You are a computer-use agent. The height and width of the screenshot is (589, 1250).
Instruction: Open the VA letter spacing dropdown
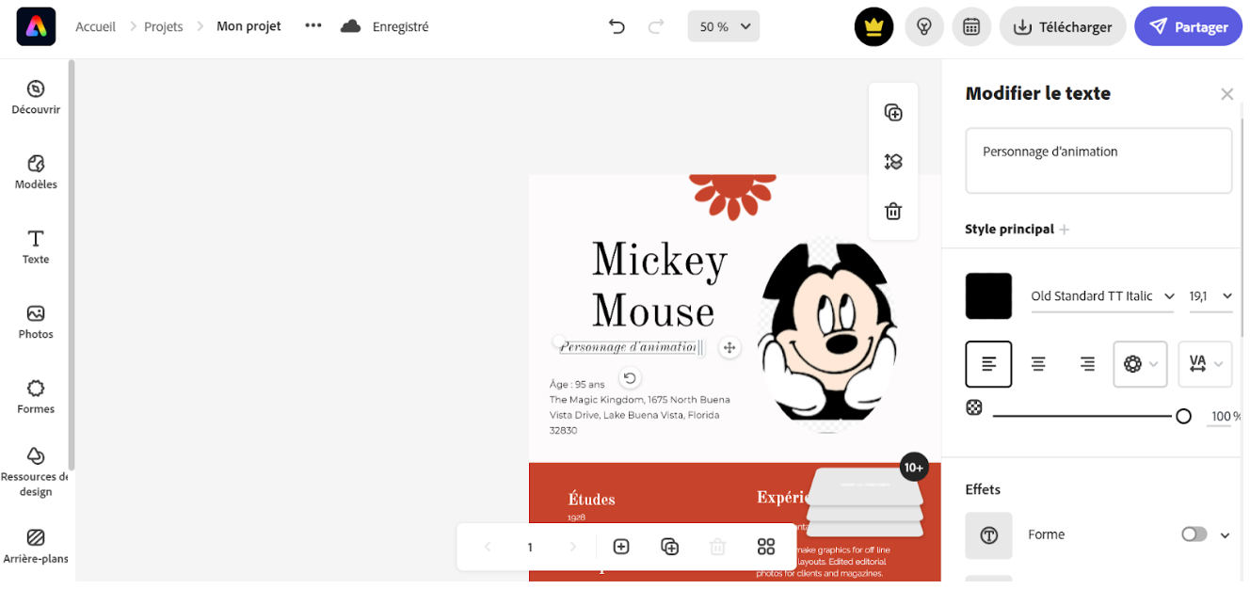(x=1205, y=364)
